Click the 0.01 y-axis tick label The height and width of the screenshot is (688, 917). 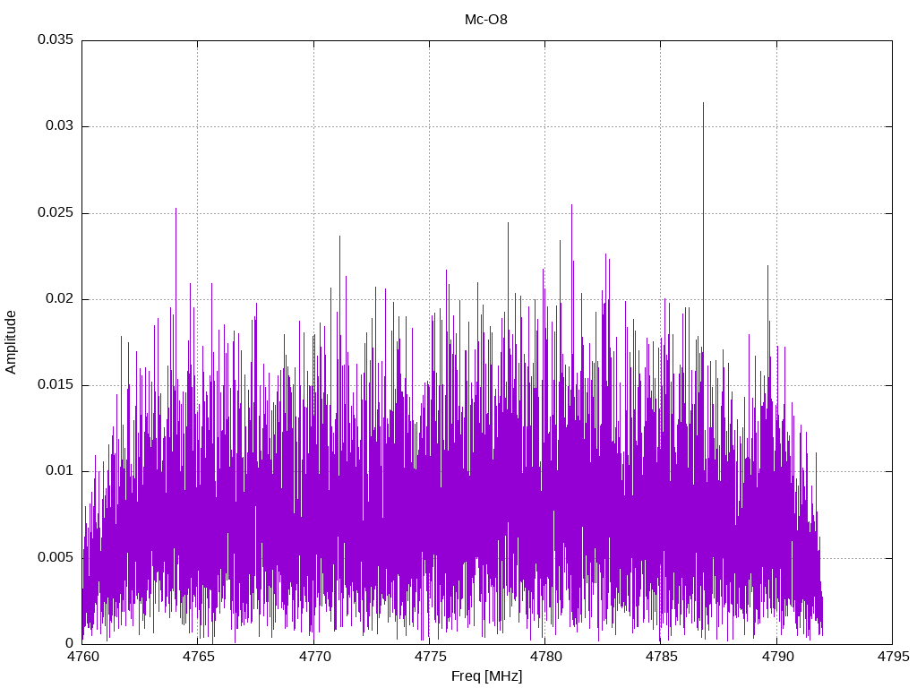pyautogui.click(x=59, y=471)
